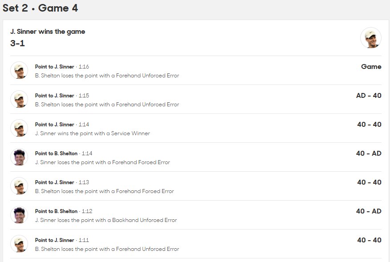Click Sinner's avatar on the 1:11 point
Viewport: 390px width, 262px height.
pyautogui.click(x=19, y=244)
